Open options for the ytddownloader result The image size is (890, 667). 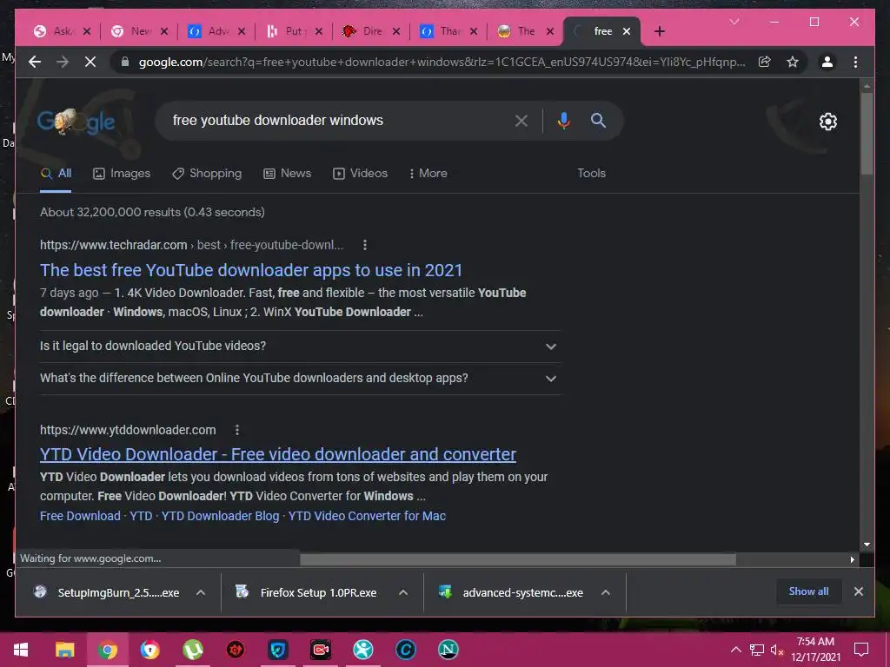click(237, 430)
